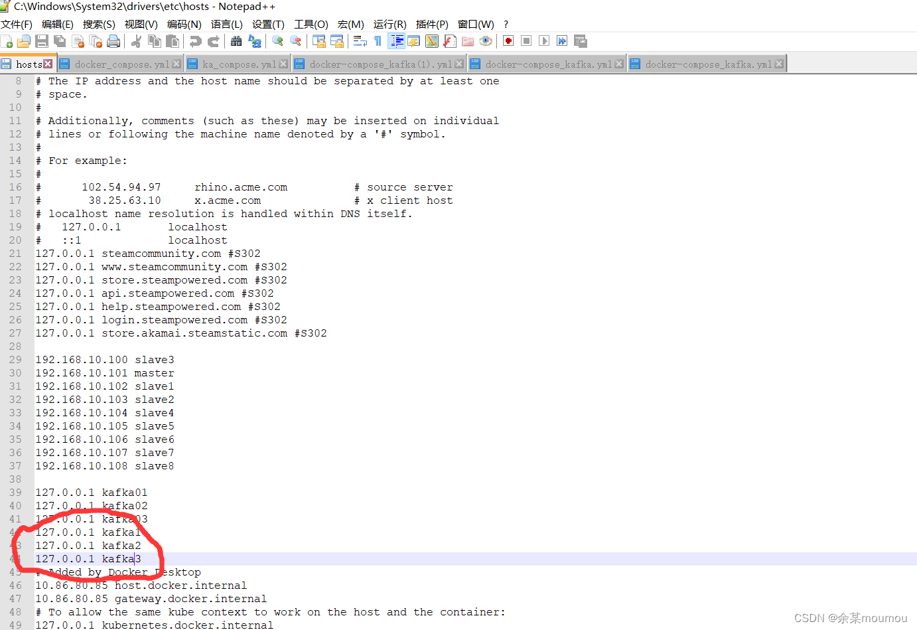This screenshot has width=917, height=630.
Task: Cut the selection with the scissors icon
Action: 137,41
